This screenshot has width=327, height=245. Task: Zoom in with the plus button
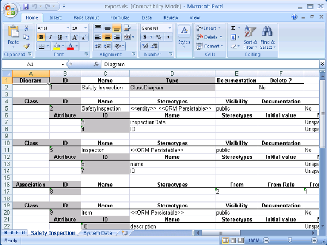point(314,241)
